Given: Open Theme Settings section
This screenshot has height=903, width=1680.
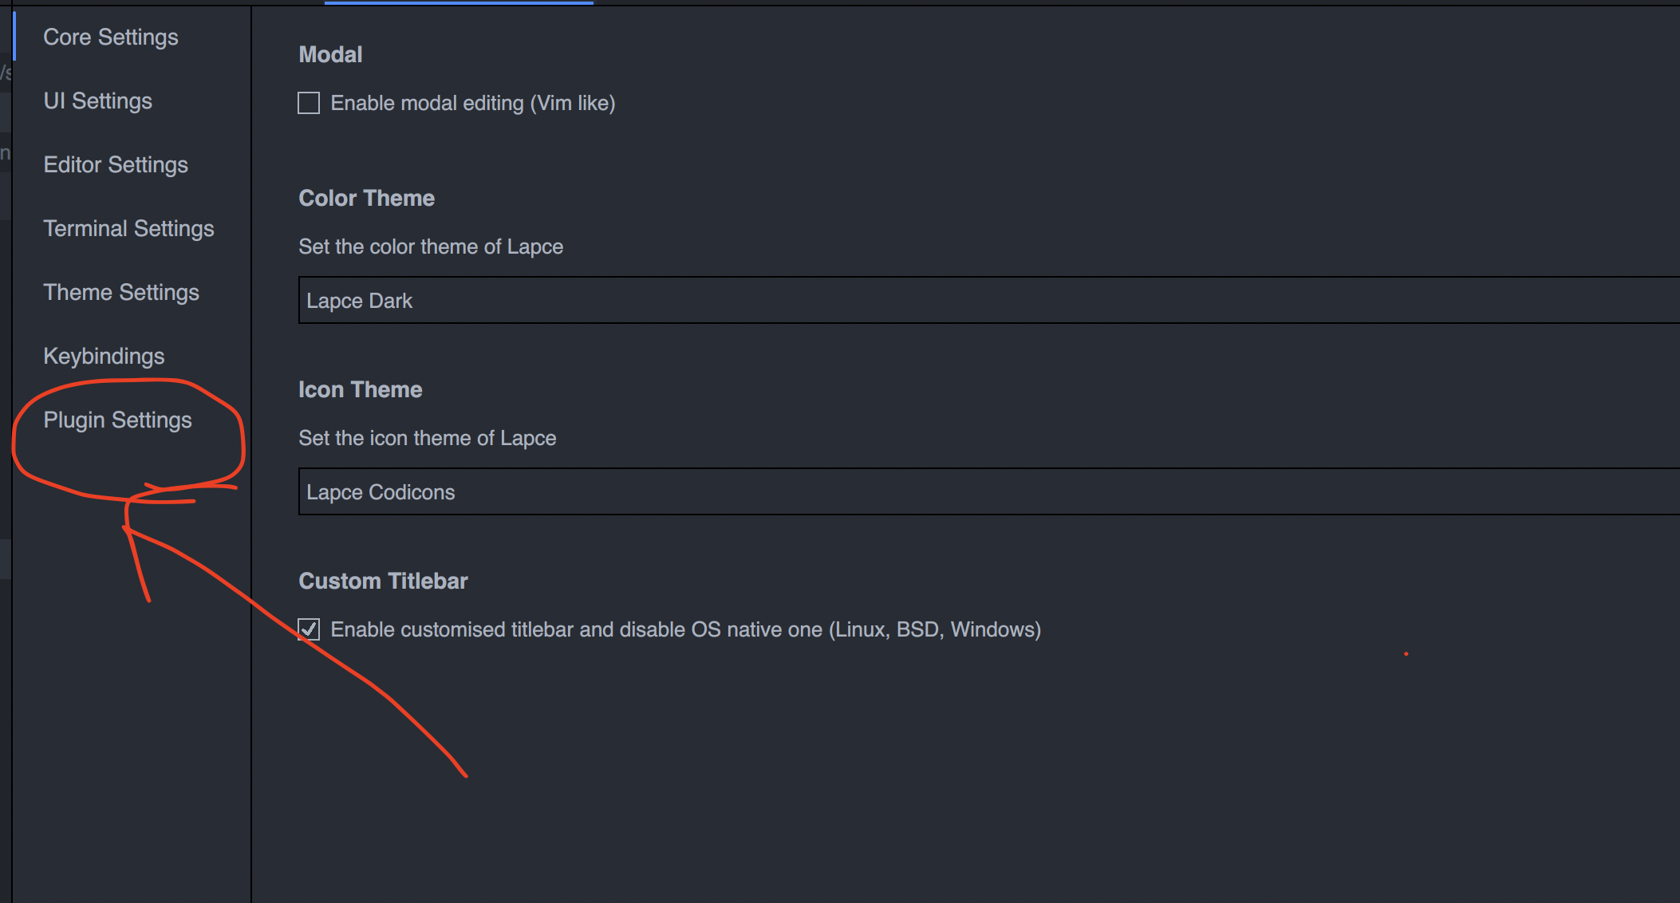Looking at the screenshot, I should click(121, 292).
